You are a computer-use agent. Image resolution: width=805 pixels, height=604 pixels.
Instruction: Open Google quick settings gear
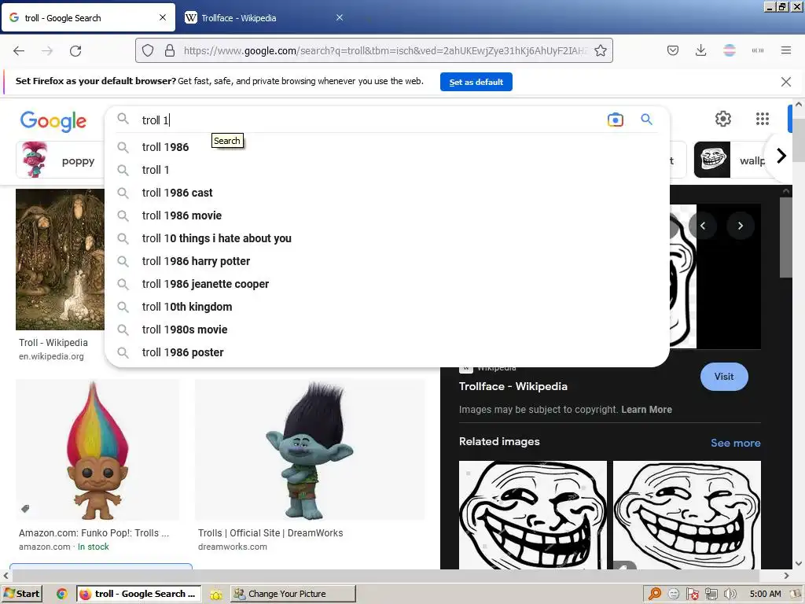723,119
